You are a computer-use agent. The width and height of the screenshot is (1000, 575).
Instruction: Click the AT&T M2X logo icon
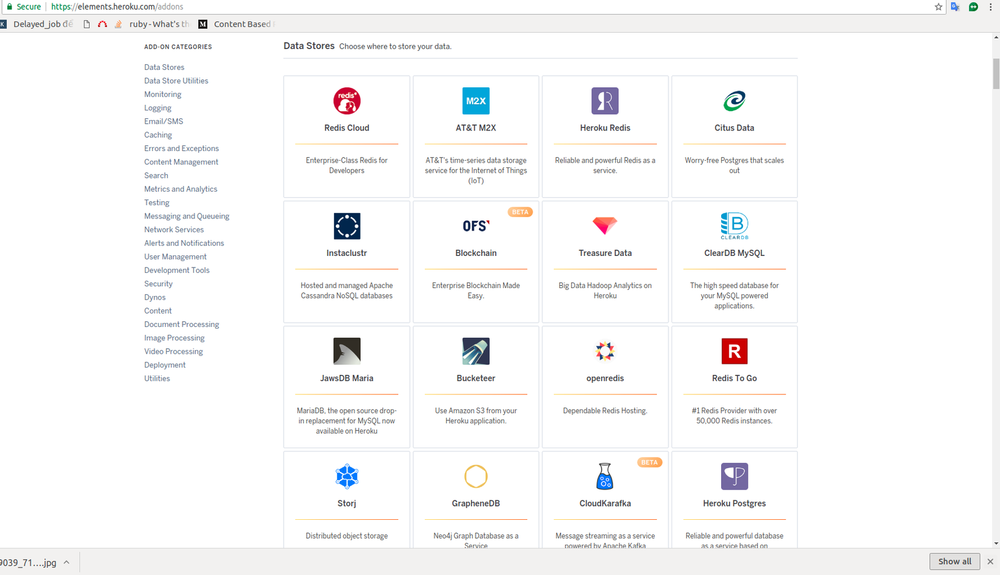click(x=476, y=101)
